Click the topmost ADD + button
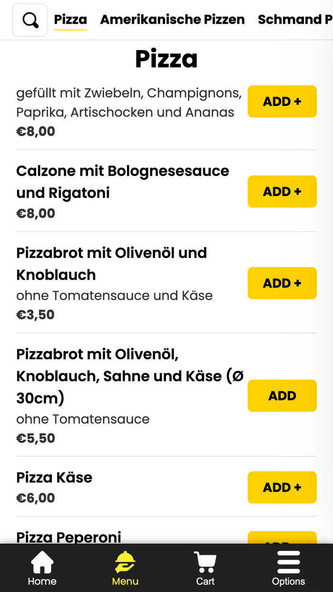The height and width of the screenshot is (592, 333). 282,101
